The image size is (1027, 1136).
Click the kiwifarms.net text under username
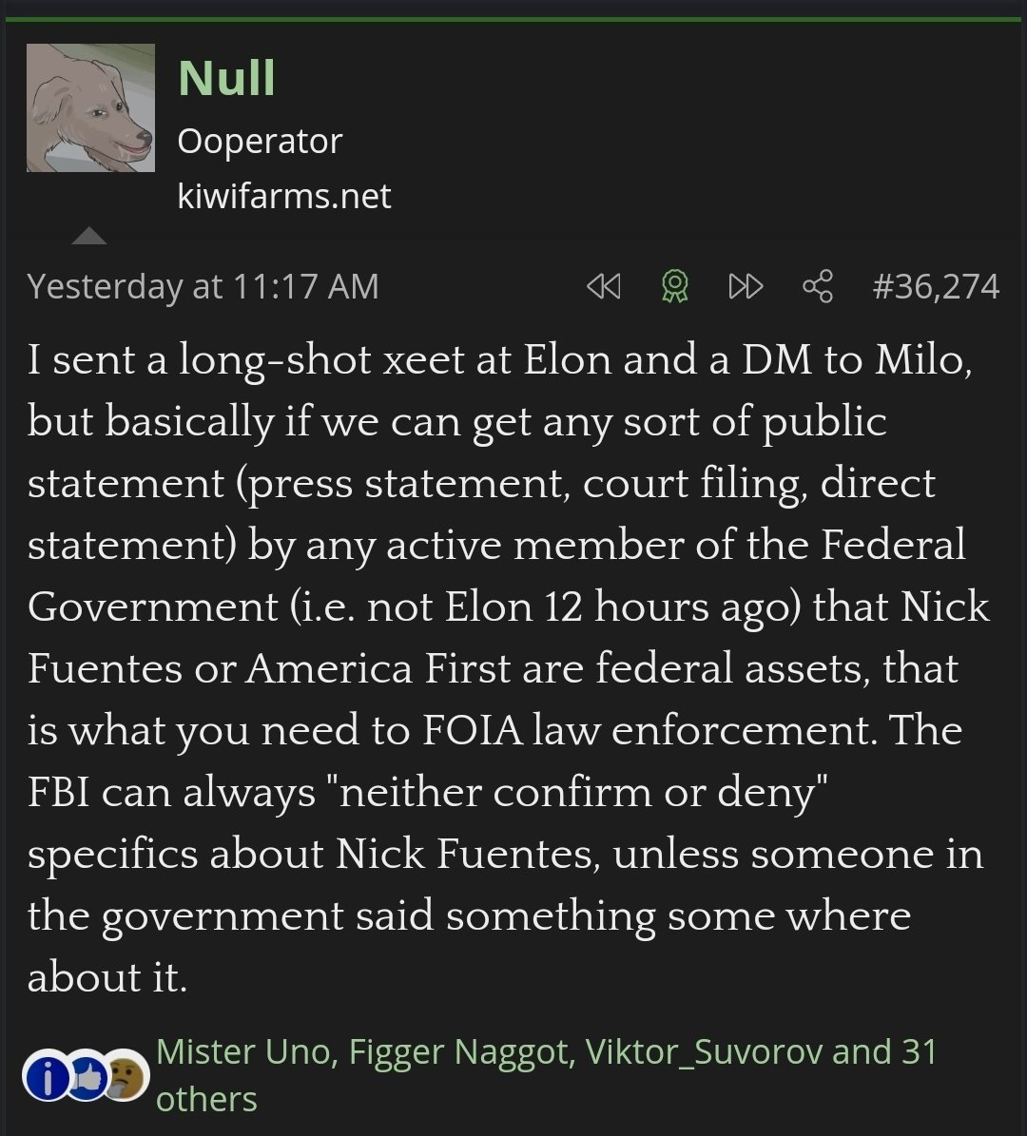[x=284, y=196]
